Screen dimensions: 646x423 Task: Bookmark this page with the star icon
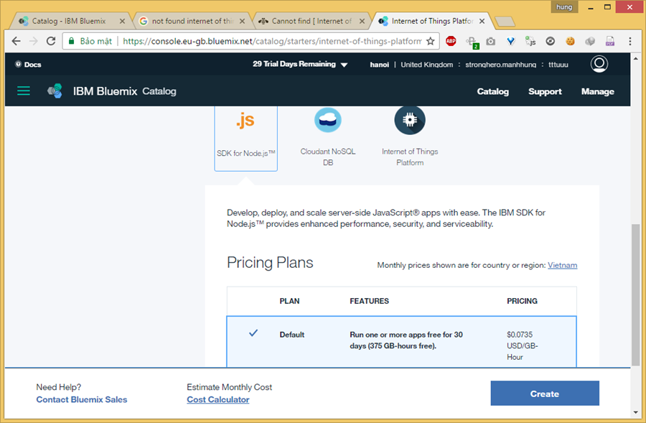click(431, 42)
